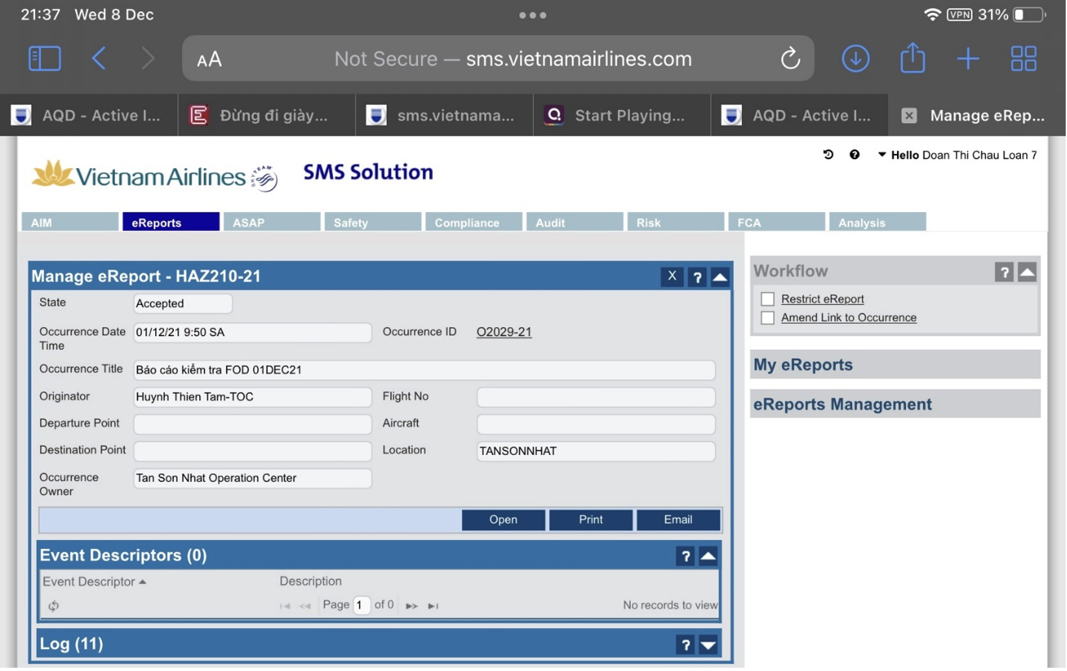Go back to previous page

coord(99,58)
